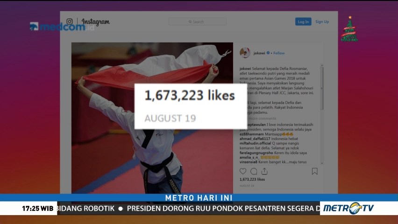Follow the jokowi account
This screenshot has height=224, width=398.
pyautogui.click(x=279, y=53)
